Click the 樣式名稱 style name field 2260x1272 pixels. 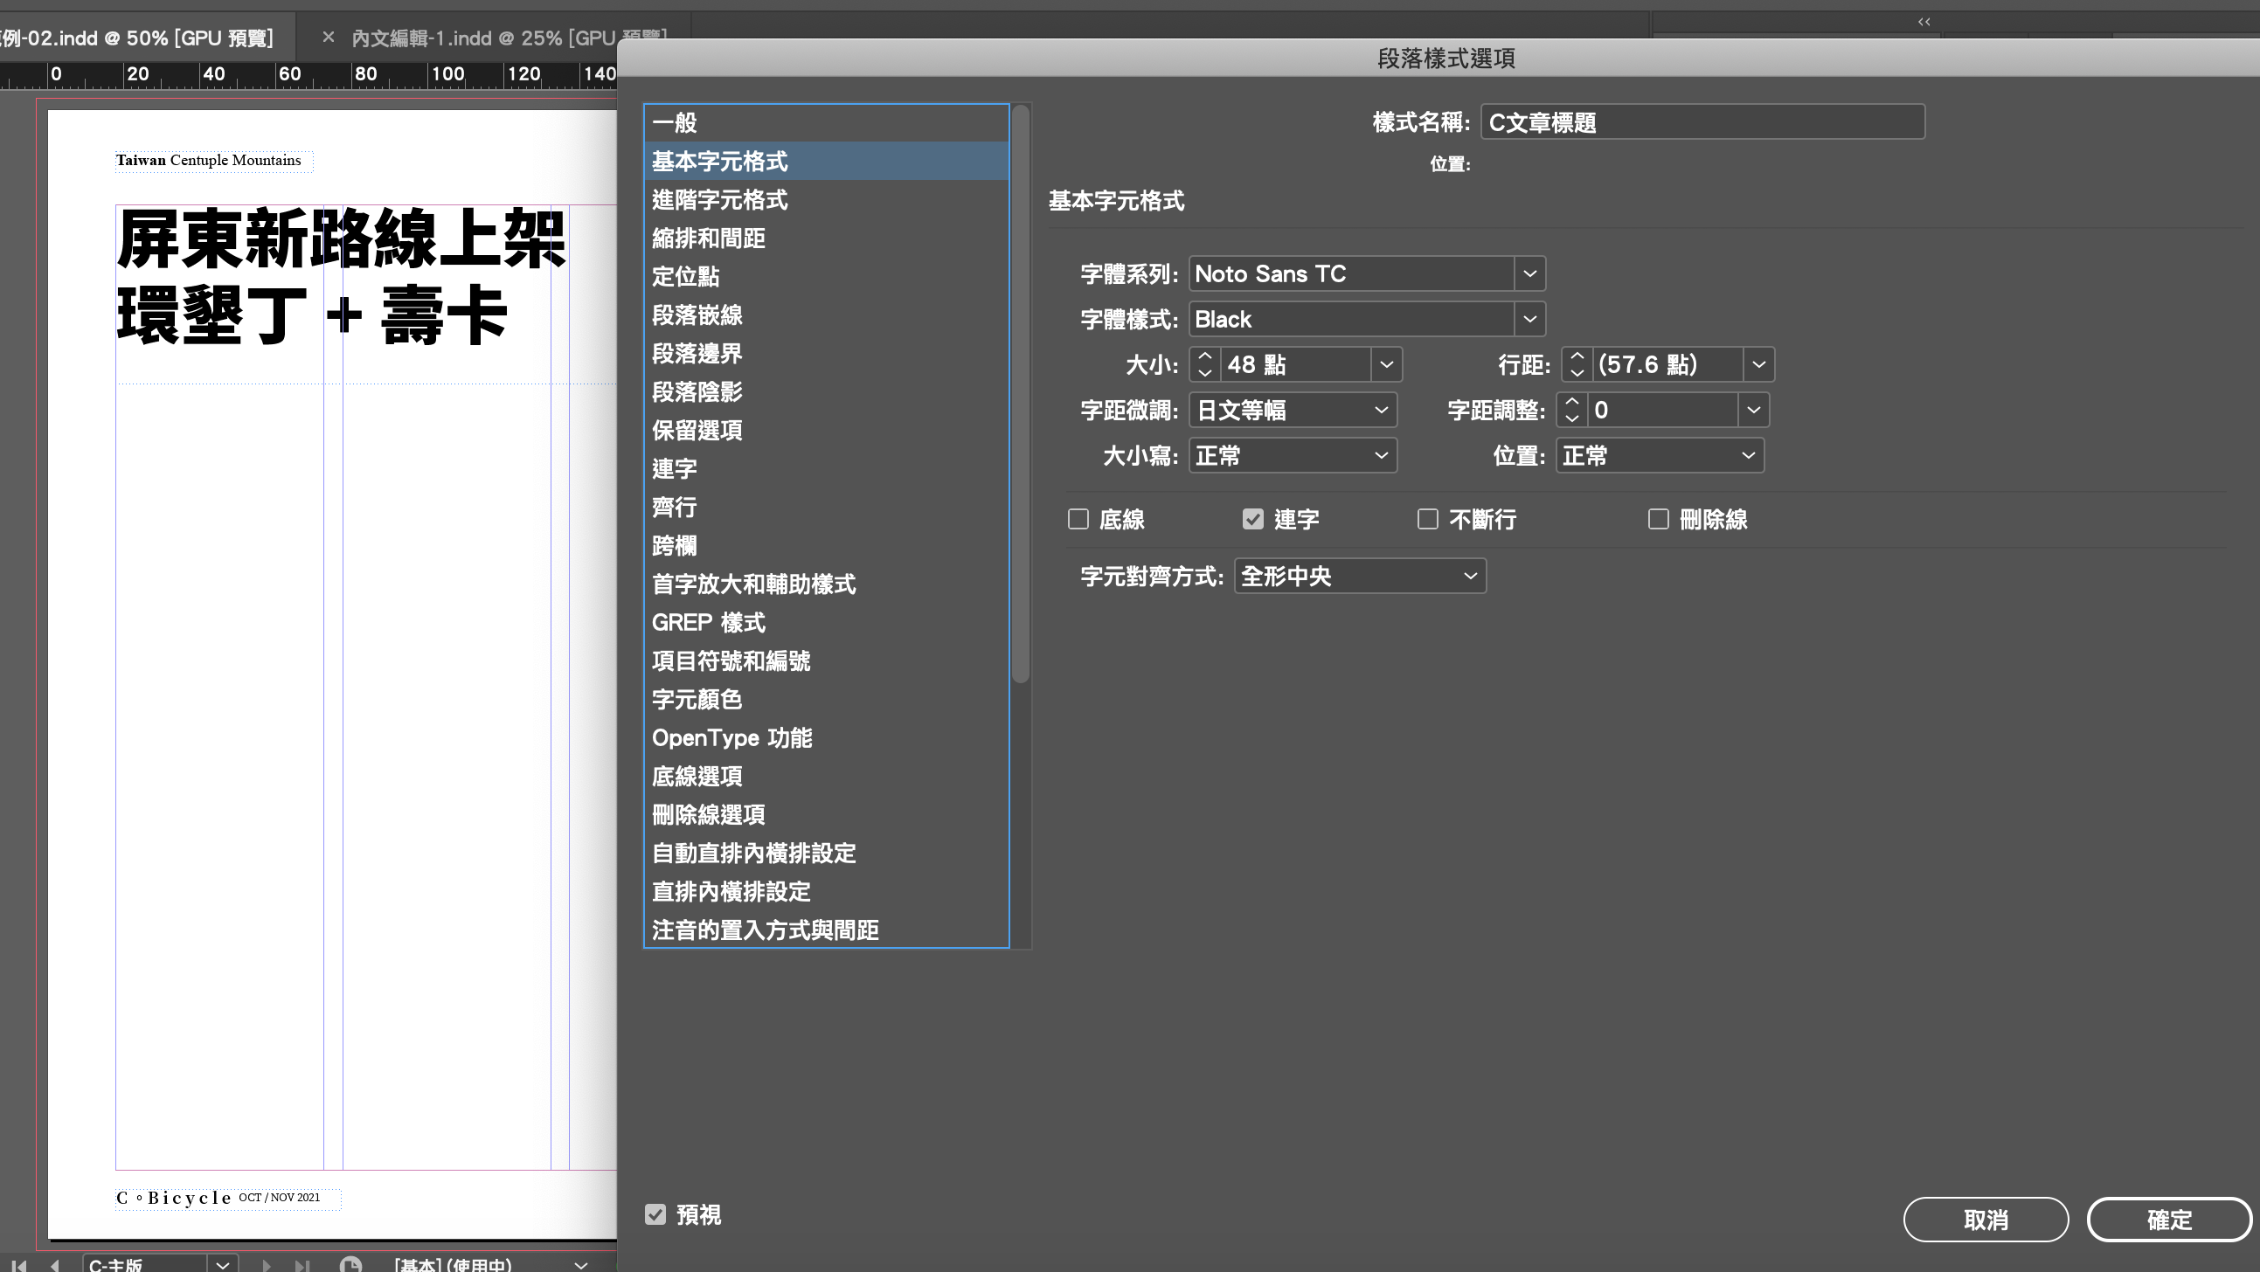pyautogui.click(x=1702, y=122)
